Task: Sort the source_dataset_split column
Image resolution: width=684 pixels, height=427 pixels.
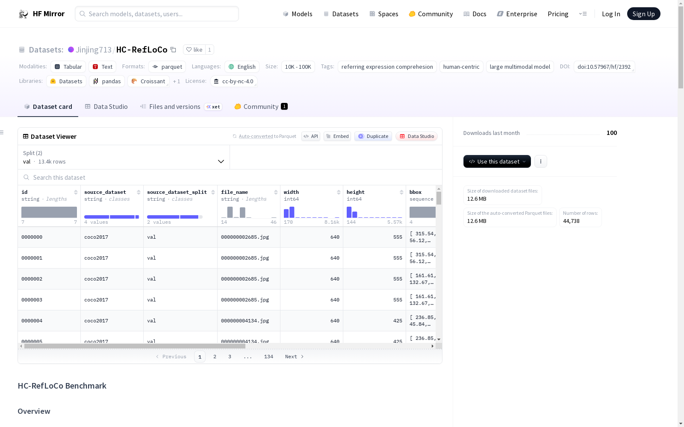Action: [213, 192]
